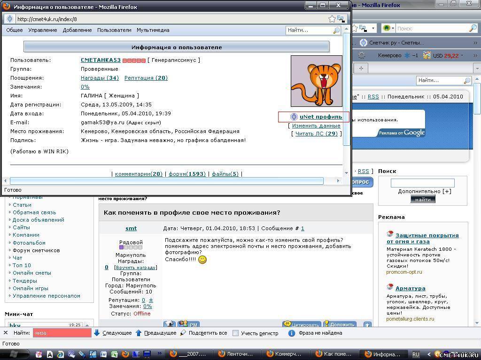The height and width of the screenshot is (360, 481).
Task: Click the Вручить награду link
Action: [136, 267]
